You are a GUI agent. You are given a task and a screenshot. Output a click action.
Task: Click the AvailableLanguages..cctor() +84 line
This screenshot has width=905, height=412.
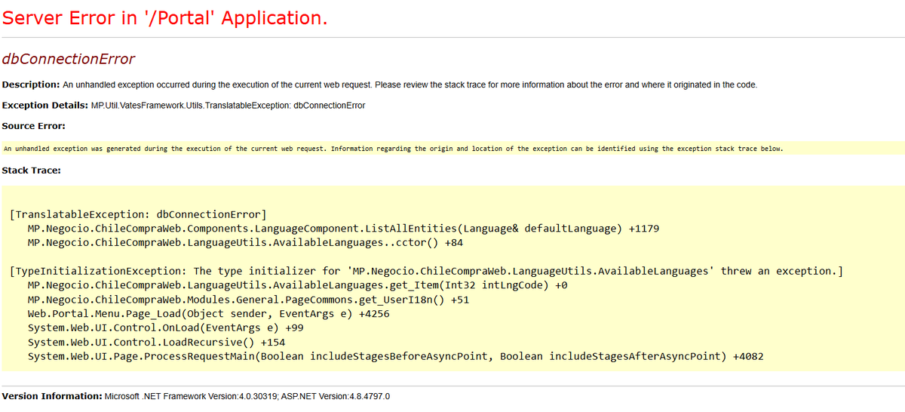coord(245,243)
